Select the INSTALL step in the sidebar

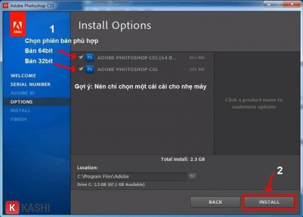point(20,110)
